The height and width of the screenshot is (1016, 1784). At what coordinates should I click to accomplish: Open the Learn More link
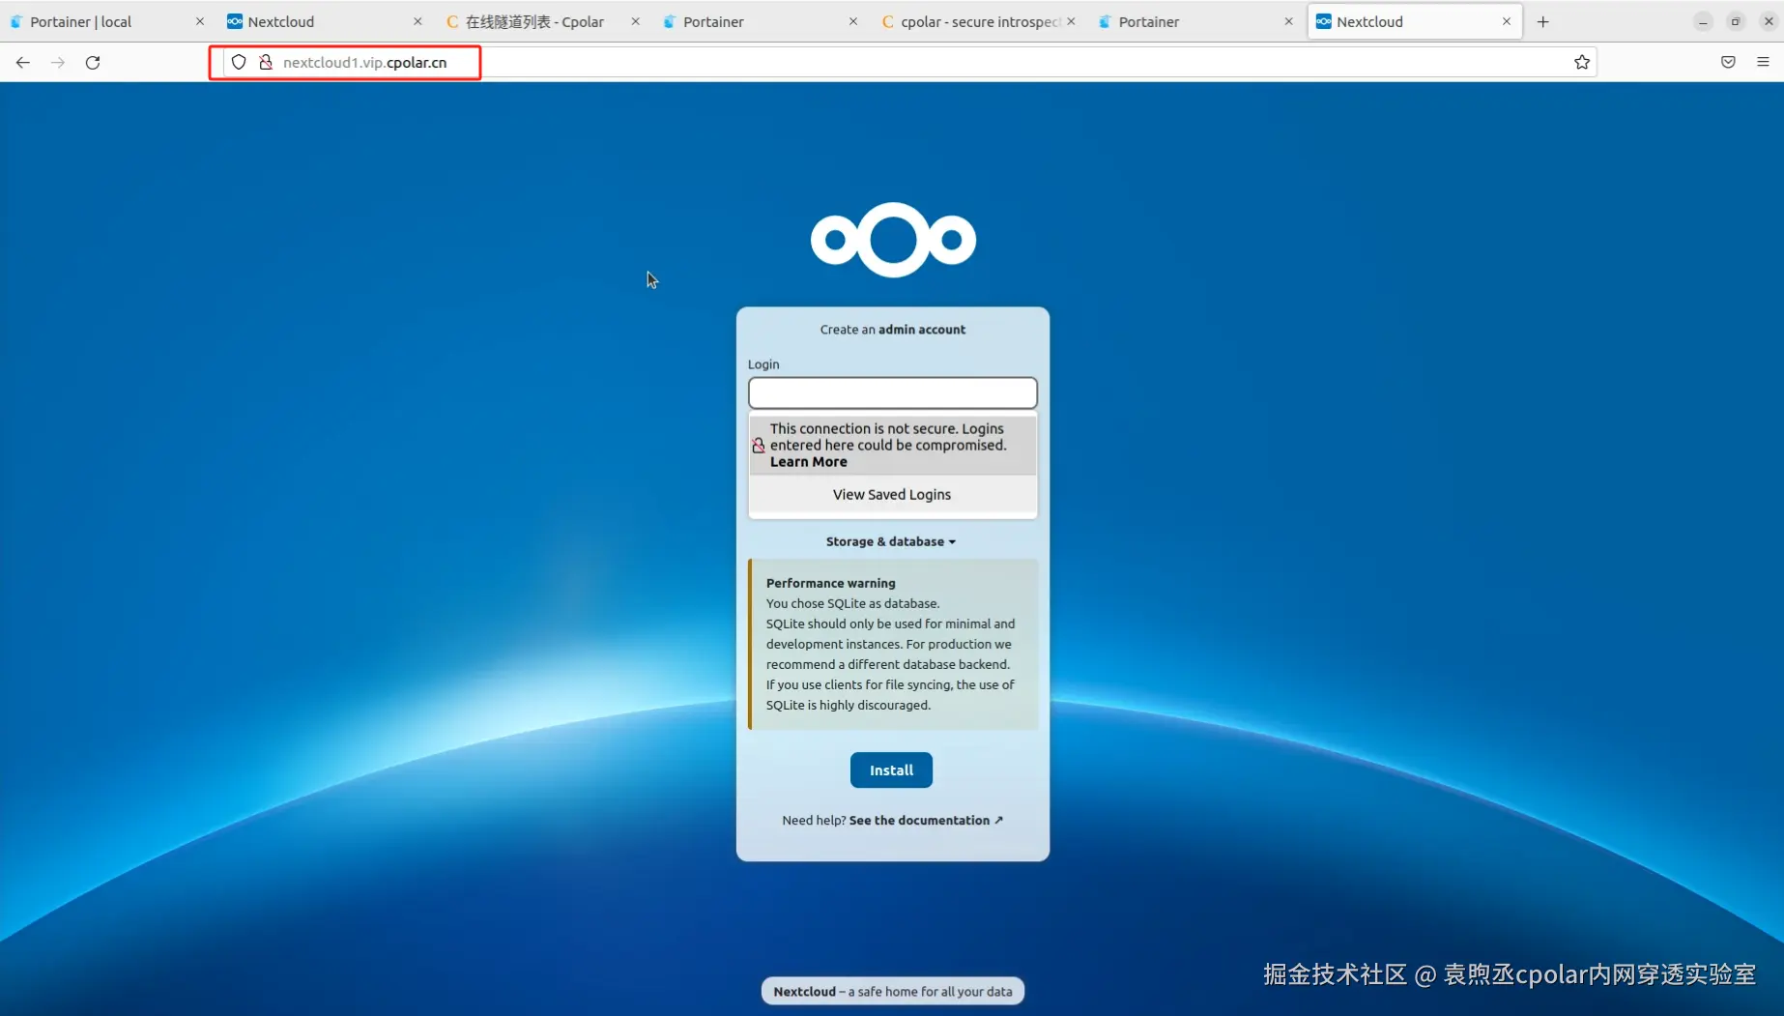pyautogui.click(x=808, y=462)
